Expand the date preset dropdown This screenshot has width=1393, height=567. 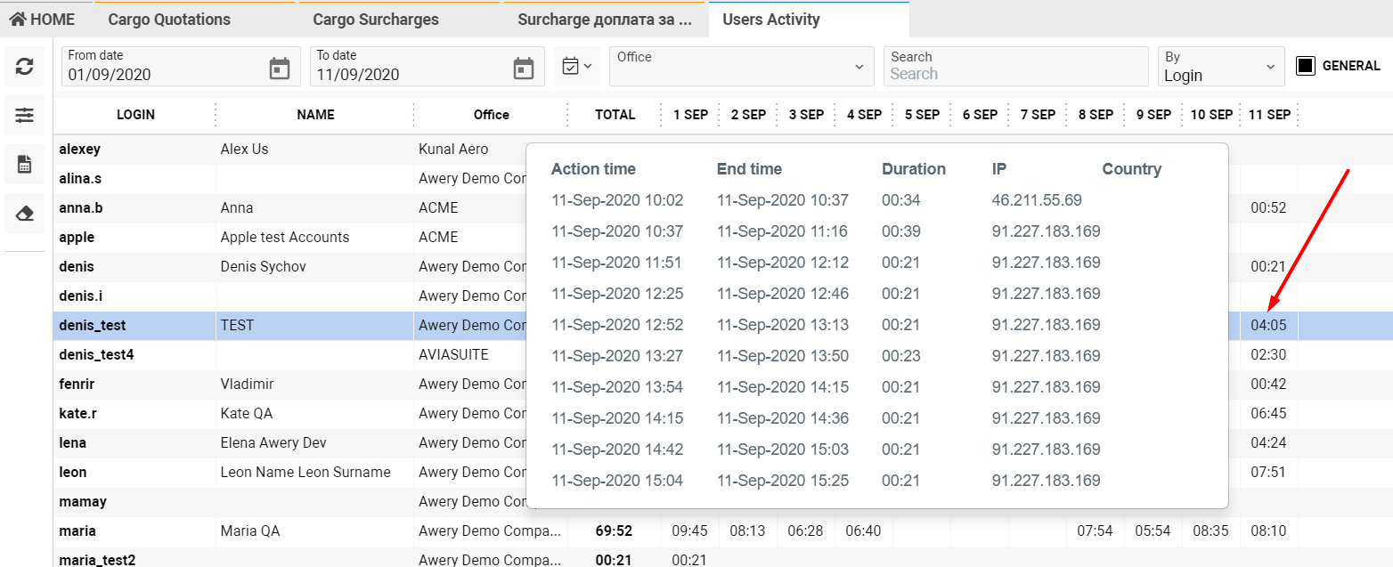577,66
